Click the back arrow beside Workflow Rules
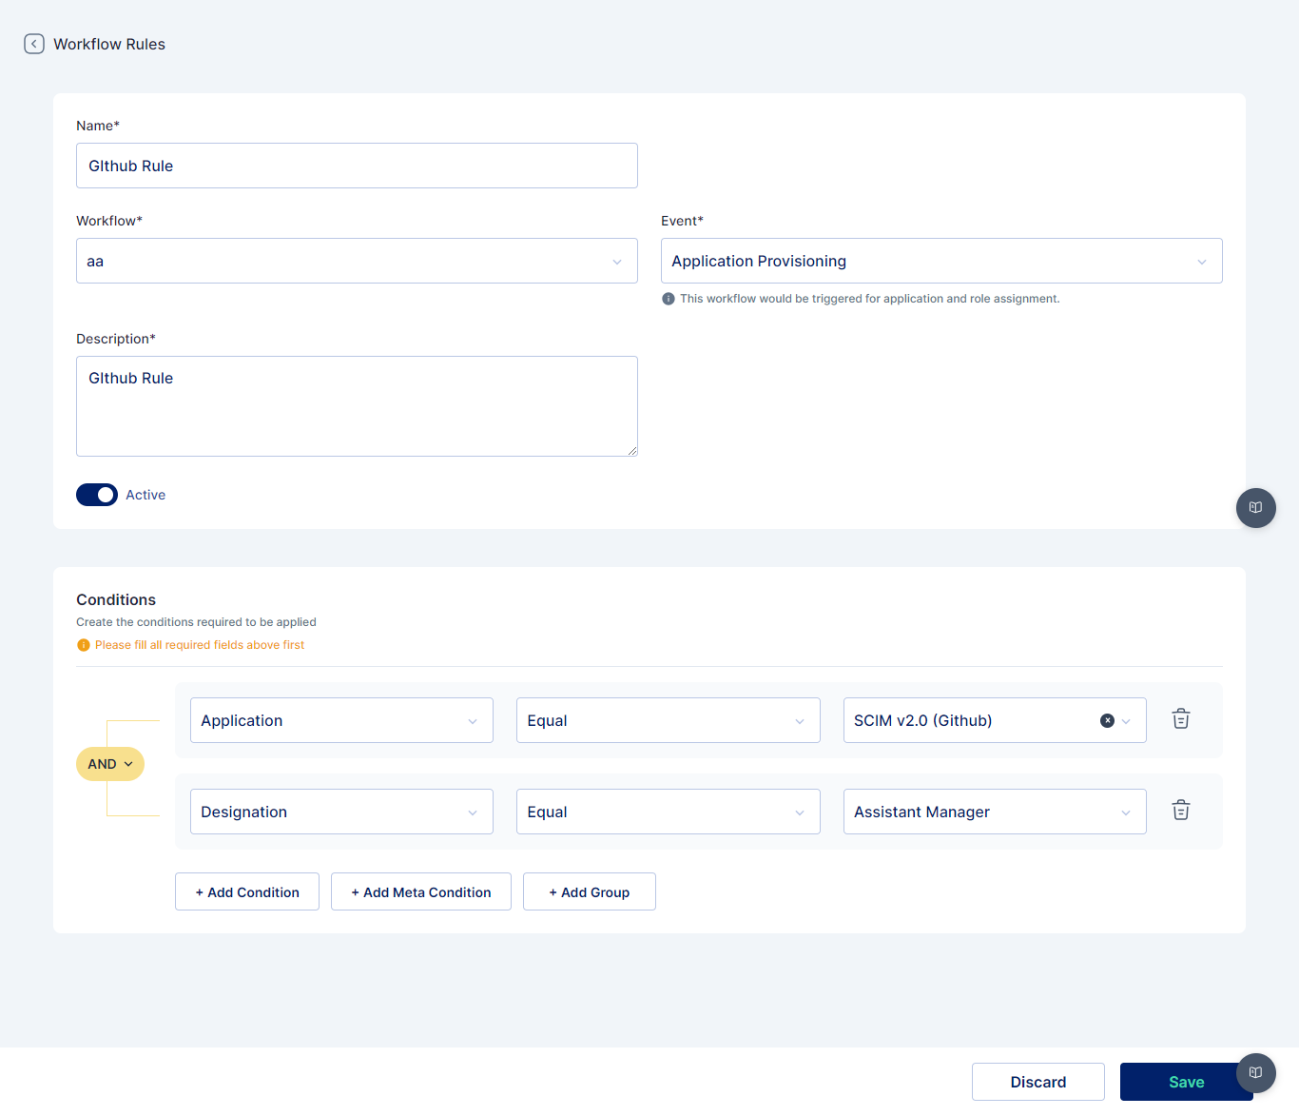The width and height of the screenshot is (1299, 1116). (x=34, y=44)
